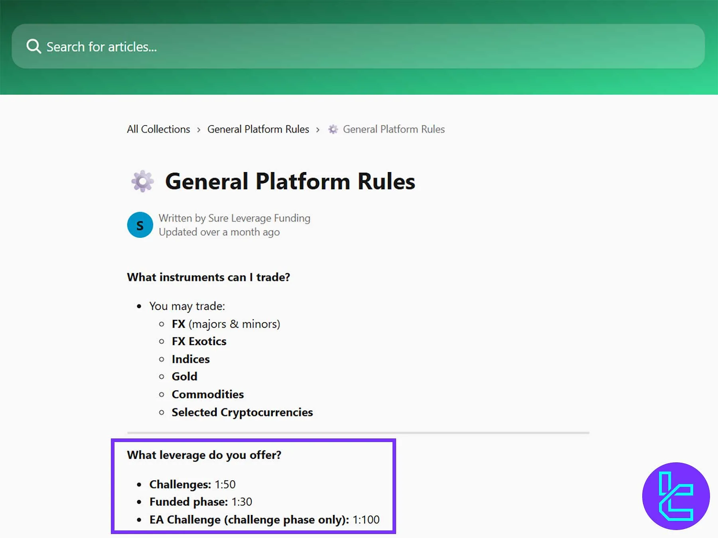
Task: Click the small gear icon in breadcrumb
Action: tap(333, 129)
